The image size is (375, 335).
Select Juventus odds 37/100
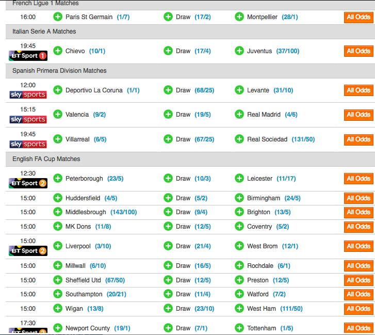pyautogui.click(x=288, y=51)
